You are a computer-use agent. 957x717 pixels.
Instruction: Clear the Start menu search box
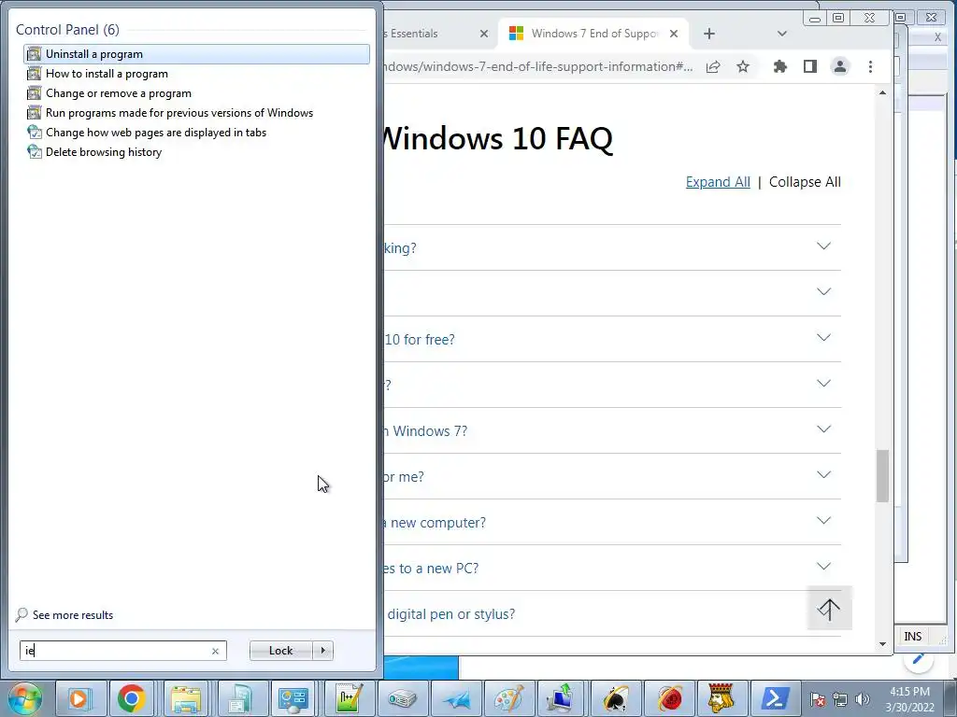click(215, 651)
